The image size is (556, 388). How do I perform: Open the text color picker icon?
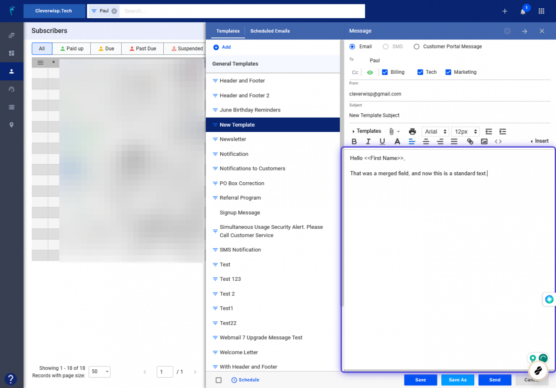tap(397, 141)
